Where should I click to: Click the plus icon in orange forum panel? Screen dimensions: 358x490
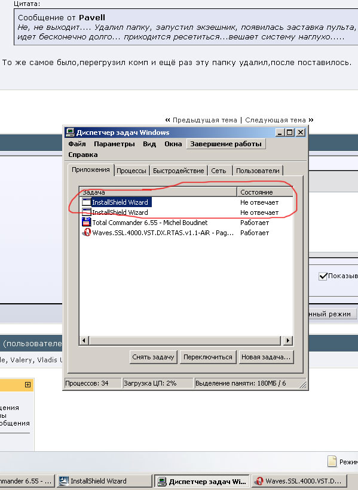[x=27, y=385]
